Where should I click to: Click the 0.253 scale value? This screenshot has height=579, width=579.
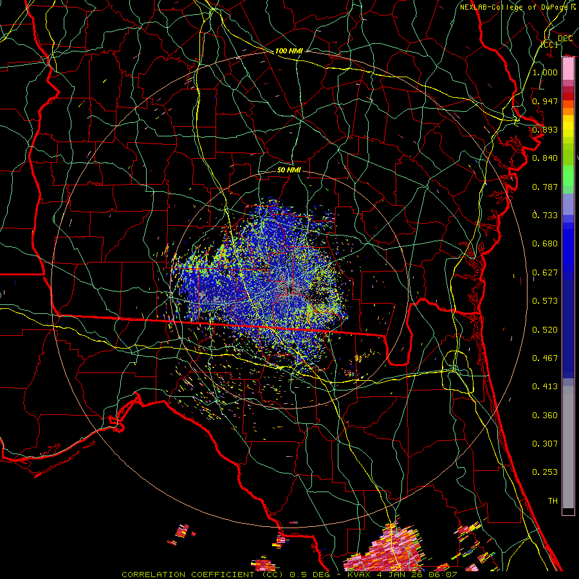click(545, 472)
